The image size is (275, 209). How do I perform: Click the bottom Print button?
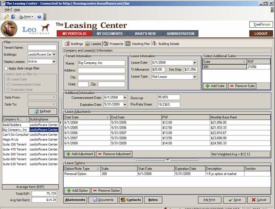pyautogui.click(x=210, y=200)
